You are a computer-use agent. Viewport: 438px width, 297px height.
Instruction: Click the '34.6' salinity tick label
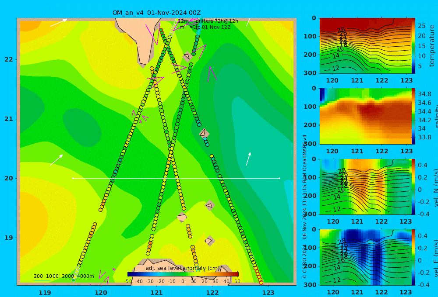coord(424,103)
